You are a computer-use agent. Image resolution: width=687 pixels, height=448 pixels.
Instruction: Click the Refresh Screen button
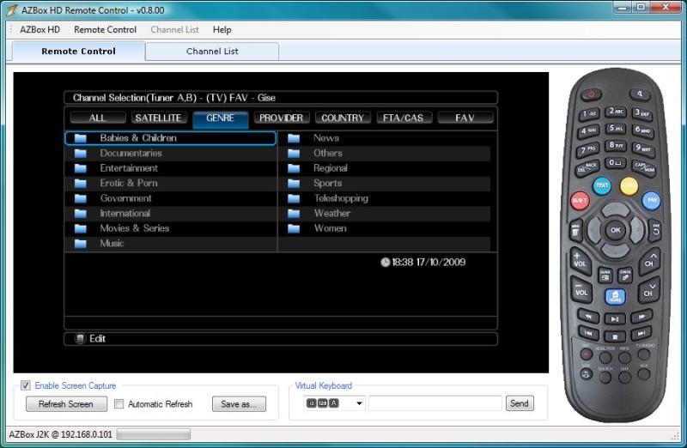click(x=66, y=403)
